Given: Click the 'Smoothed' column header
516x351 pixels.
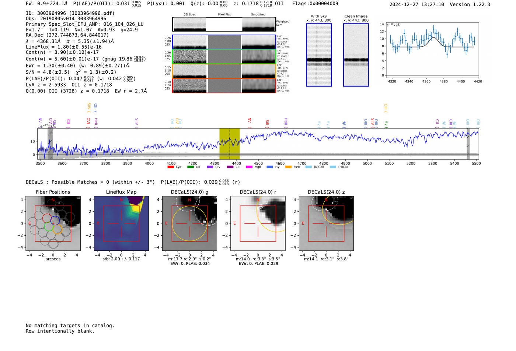Looking at the screenshot, I should pyautogui.click(x=258, y=14).
